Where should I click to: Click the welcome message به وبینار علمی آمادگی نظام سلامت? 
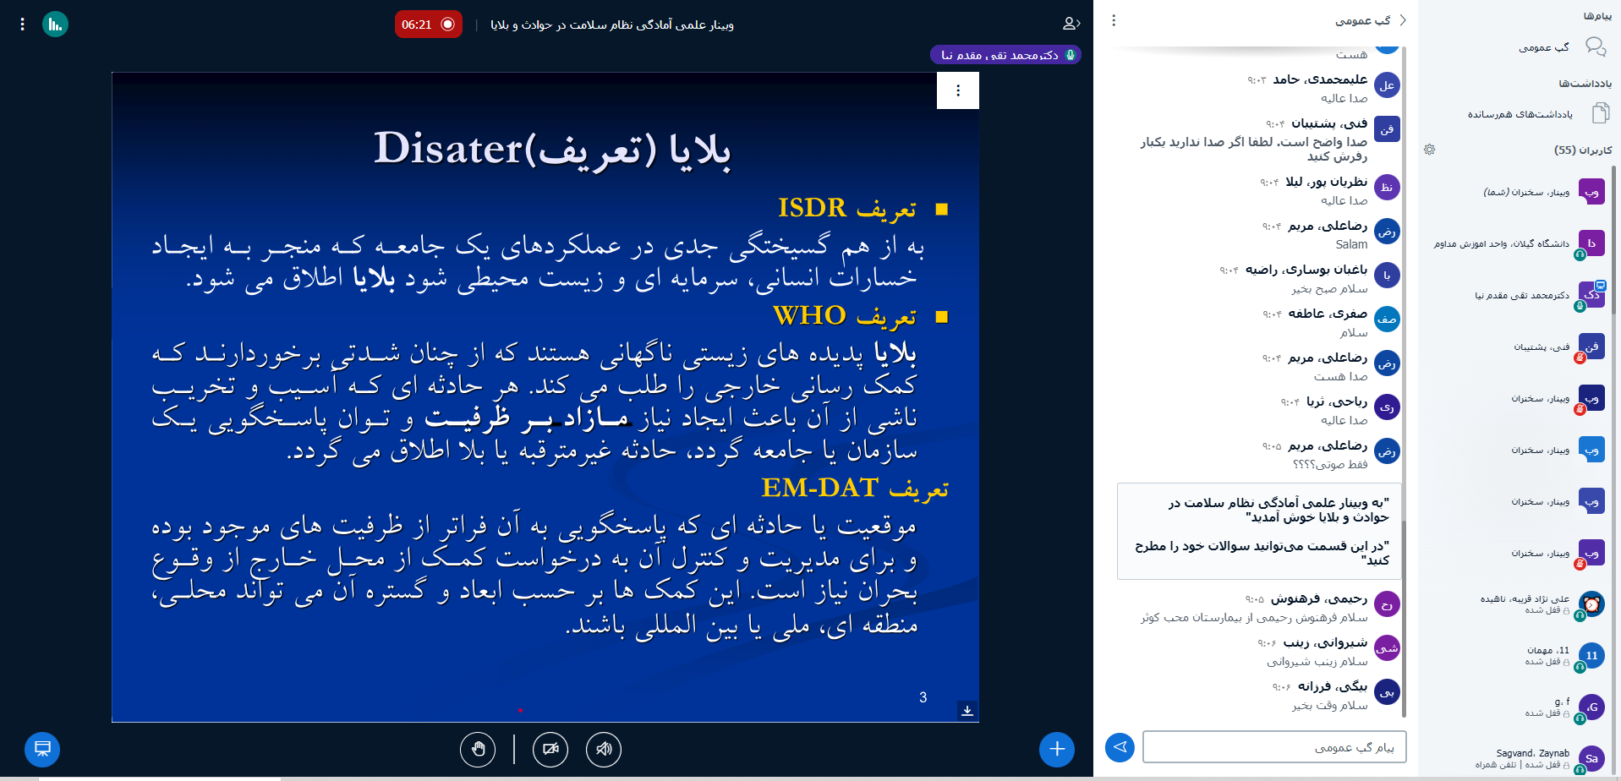[1259, 531]
